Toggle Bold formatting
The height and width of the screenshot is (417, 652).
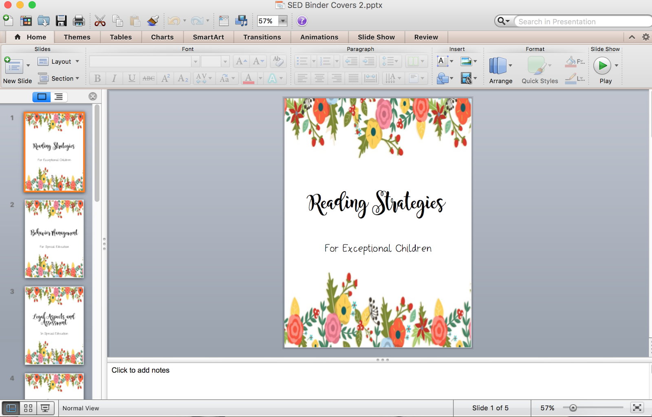[97, 78]
